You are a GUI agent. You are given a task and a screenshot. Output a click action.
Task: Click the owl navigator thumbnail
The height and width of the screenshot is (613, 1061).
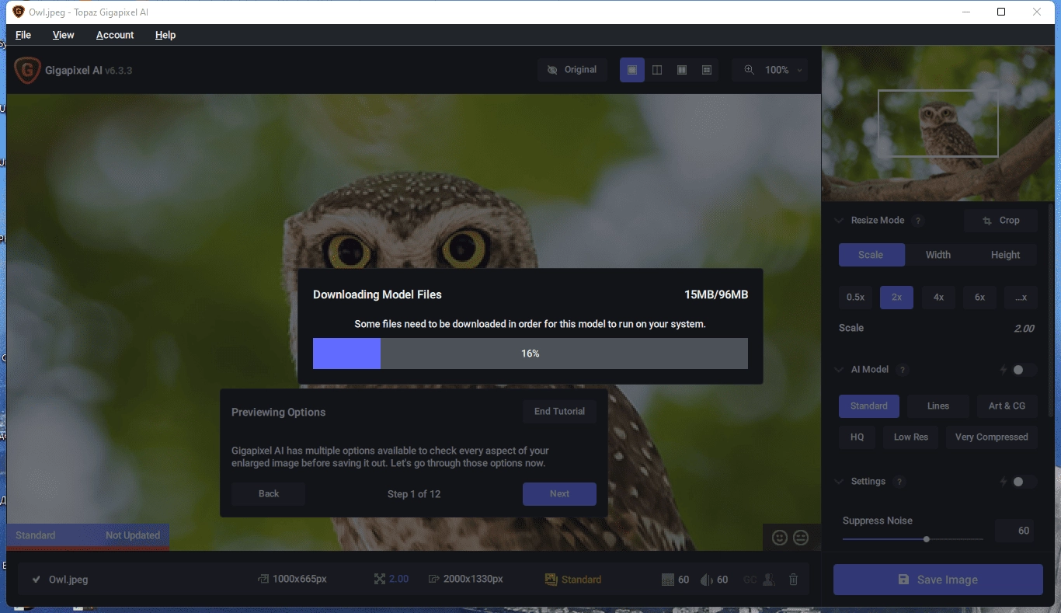coord(938,124)
